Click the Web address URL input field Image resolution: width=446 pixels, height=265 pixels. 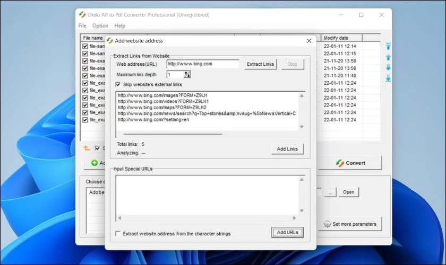[x=202, y=64]
